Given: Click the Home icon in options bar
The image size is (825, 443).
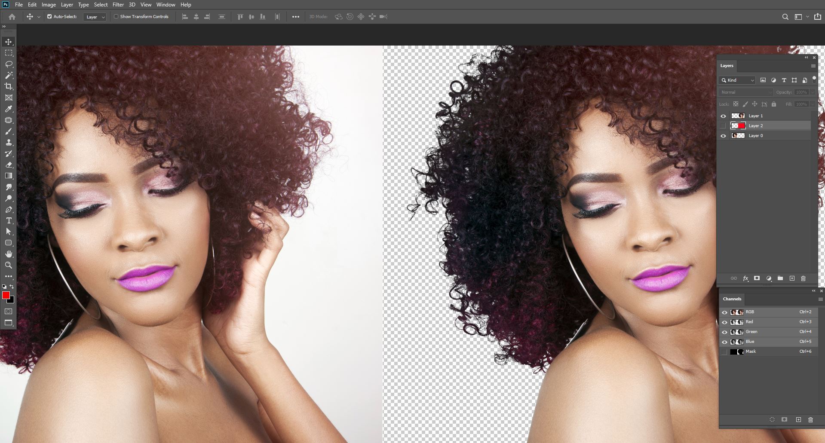Looking at the screenshot, I should pos(12,17).
